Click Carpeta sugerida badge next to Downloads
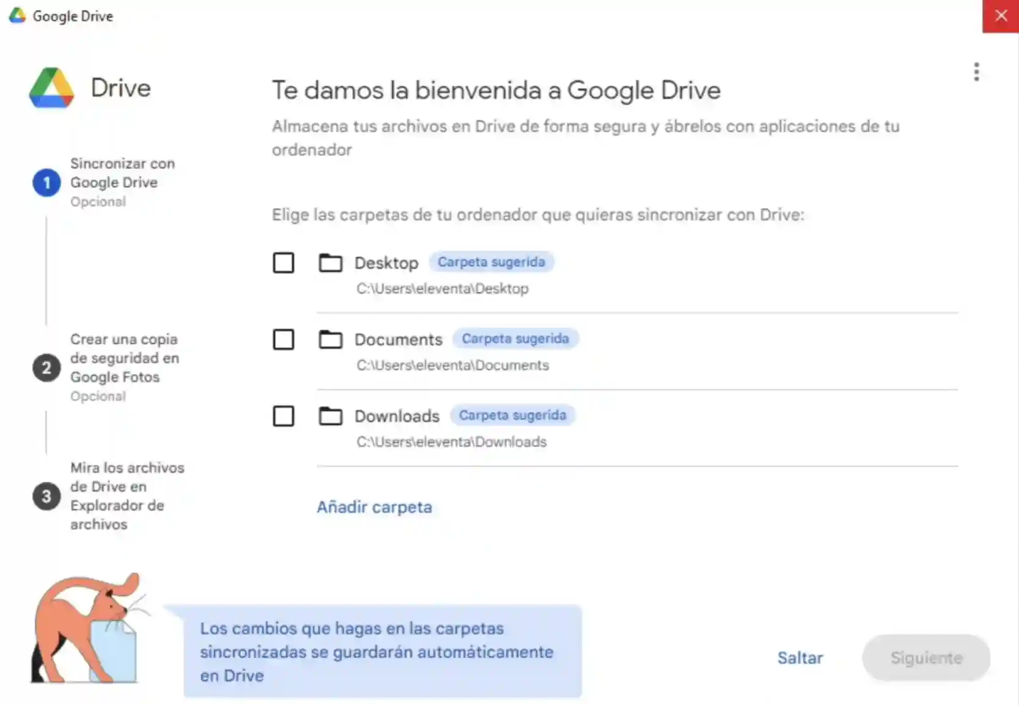Viewport: 1019px width, 705px height. 512,415
